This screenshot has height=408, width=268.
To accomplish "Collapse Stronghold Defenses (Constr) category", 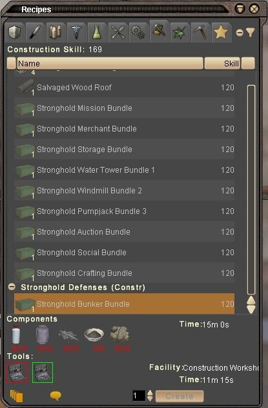I will 12,287.
